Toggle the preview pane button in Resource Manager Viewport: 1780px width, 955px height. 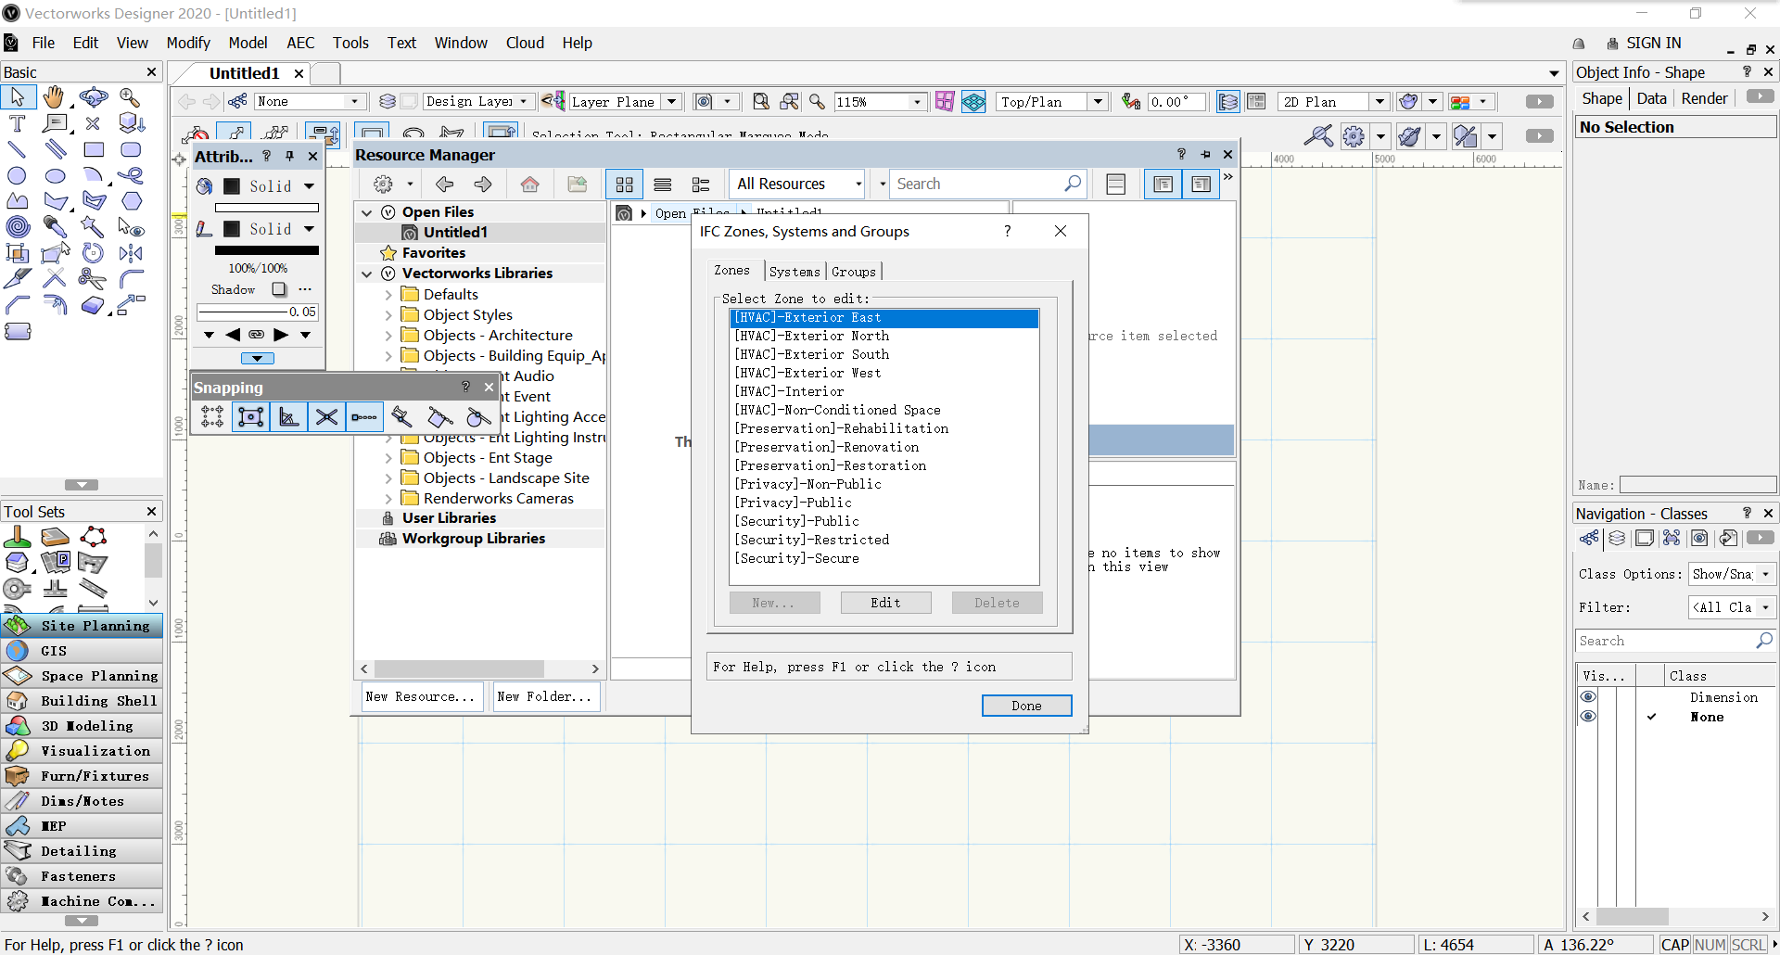click(1201, 185)
